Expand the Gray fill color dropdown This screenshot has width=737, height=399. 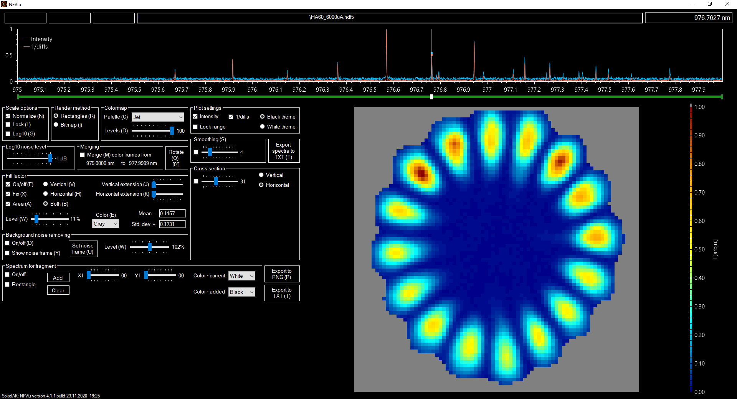click(x=106, y=224)
